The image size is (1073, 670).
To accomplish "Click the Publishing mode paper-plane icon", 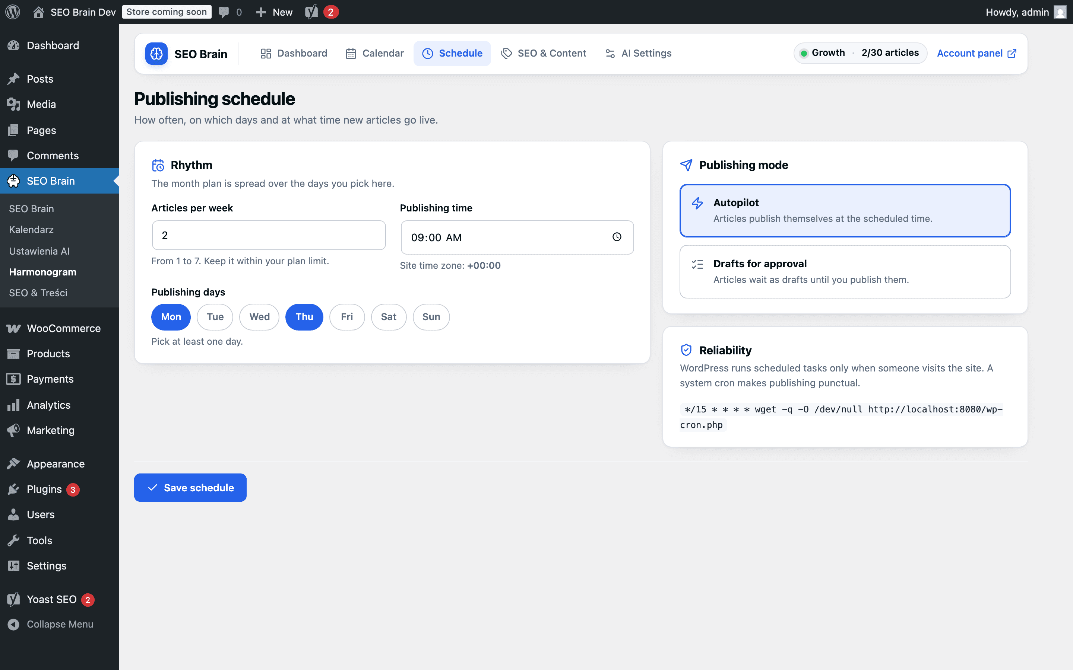I will (x=686, y=165).
